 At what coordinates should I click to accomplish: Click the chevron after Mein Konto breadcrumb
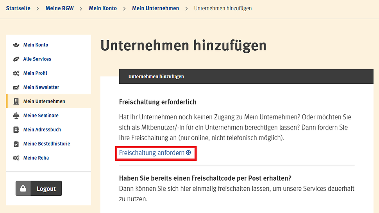click(x=124, y=9)
